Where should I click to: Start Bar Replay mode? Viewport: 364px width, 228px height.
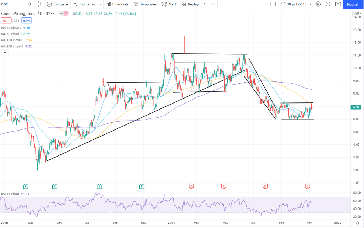(190, 4)
